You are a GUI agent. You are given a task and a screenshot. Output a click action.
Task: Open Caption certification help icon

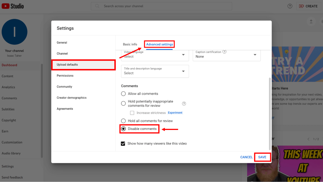(x=224, y=52)
